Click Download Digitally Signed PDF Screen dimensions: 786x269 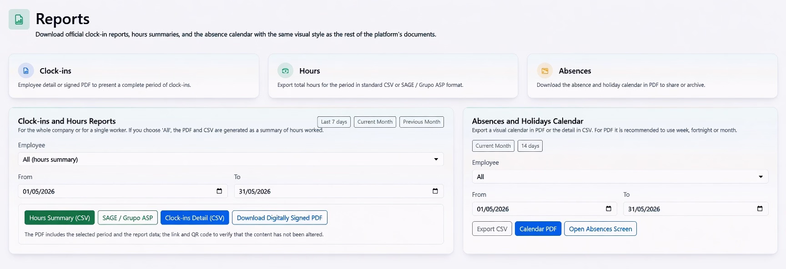click(x=280, y=218)
